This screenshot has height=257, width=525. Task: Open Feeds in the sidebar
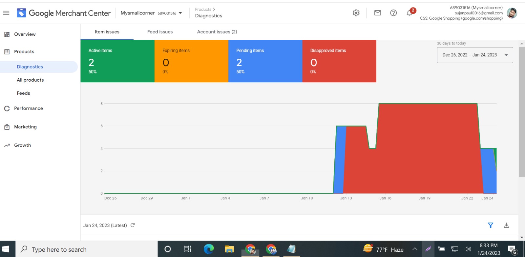point(23,93)
